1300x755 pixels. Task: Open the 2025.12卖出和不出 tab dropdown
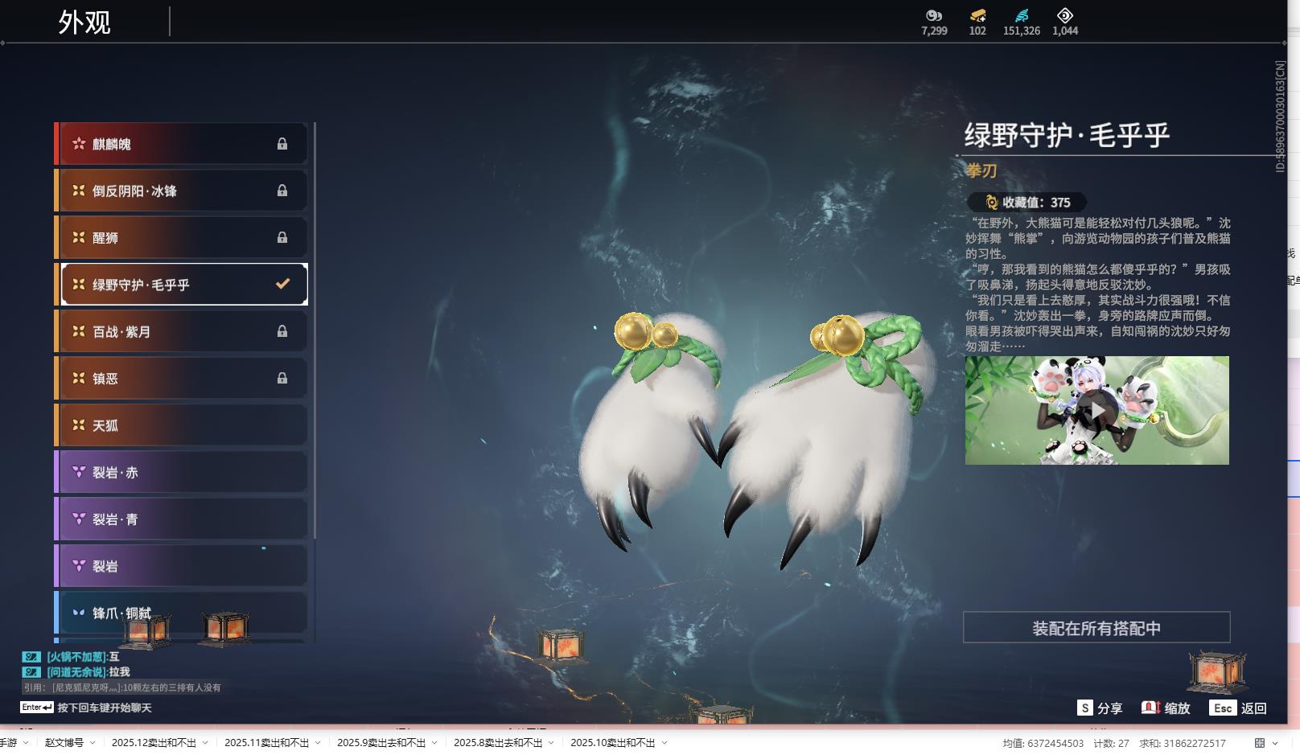205,743
